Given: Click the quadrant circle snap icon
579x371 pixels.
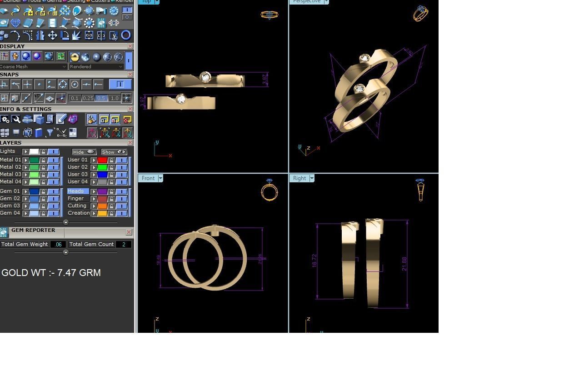Looking at the screenshot, I should 63,84.
